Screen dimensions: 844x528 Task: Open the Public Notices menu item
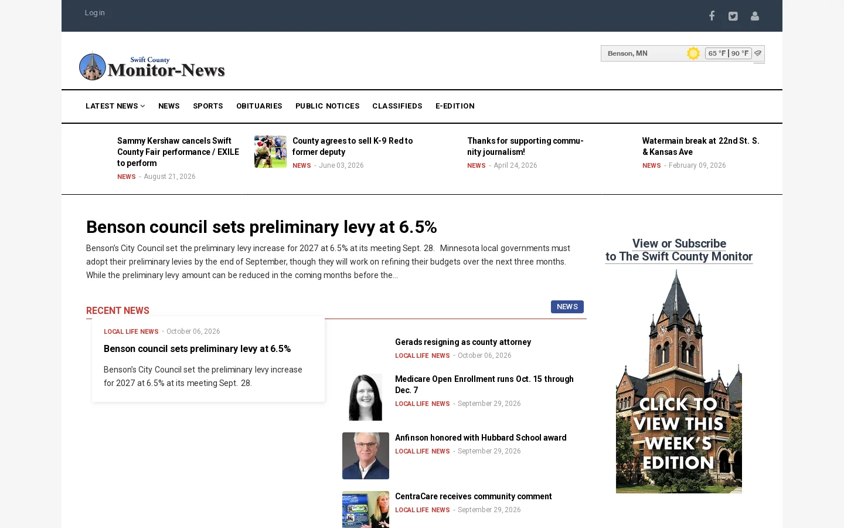pyautogui.click(x=328, y=106)
